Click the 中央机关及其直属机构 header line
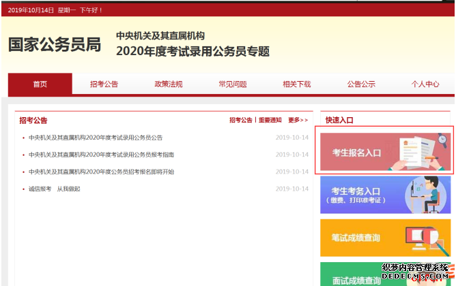 click(160, 35)
